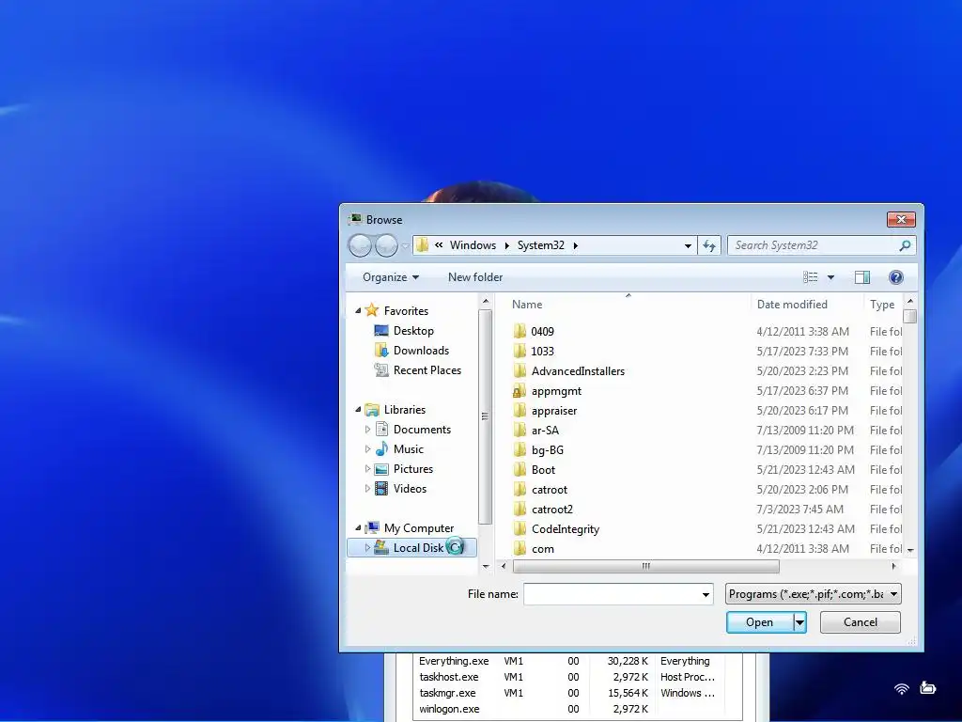
Task: Click the Change your view icon
Action: pos(811,277)
